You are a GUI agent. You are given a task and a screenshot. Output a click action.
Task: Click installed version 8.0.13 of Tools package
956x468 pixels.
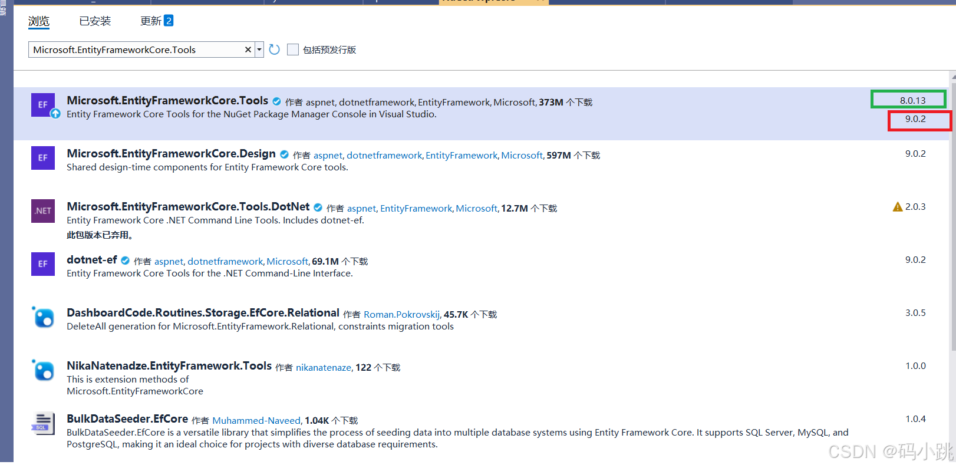[912, 101]
